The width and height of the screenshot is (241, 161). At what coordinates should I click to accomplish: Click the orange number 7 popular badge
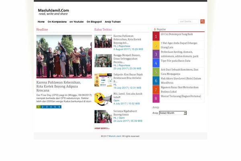(x=156, y=89)
